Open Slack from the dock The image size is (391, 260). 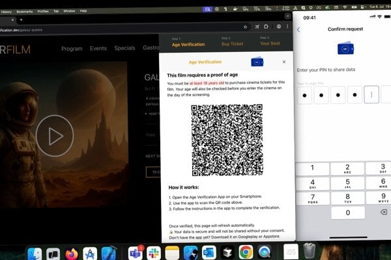pyautogui.click(x=154, y=253)
